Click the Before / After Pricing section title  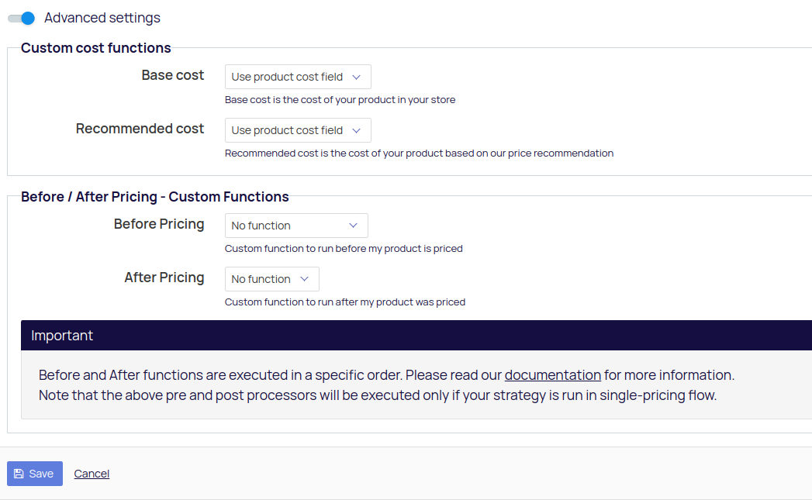[154, 196]
